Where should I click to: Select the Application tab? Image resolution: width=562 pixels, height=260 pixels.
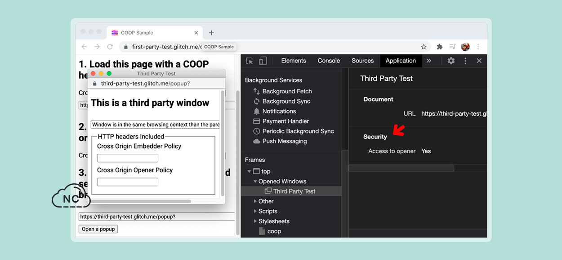click(x=401, y=61)
